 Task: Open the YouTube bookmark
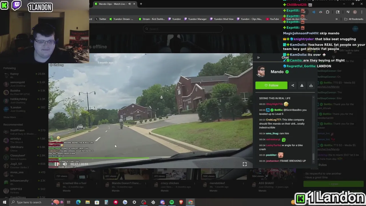click(272, 19)
